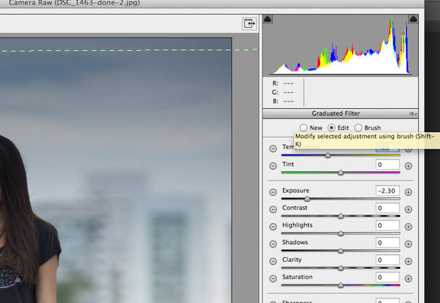Click the Exposure slider handle

307,199
